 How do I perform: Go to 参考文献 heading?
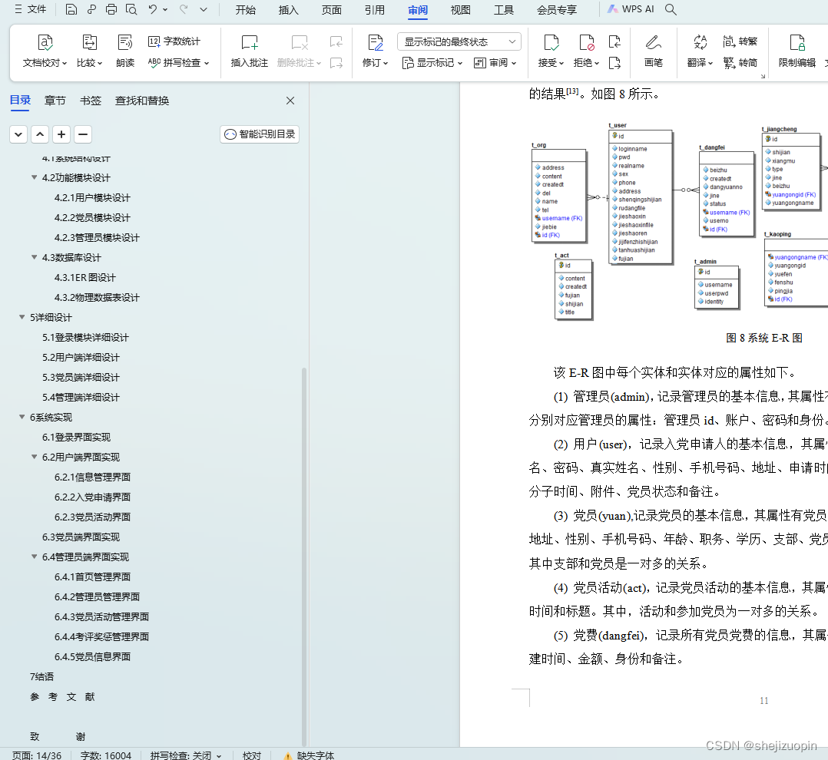pos(62,697)
